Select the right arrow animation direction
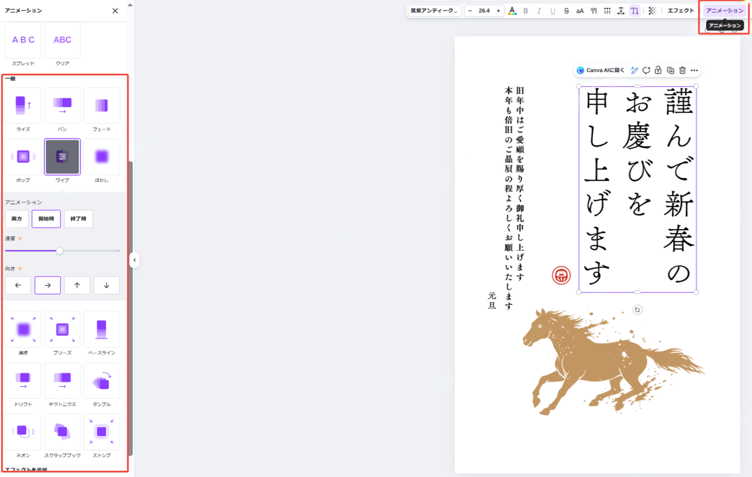This screenshot has height=477, width=752. tap(48, 285)
